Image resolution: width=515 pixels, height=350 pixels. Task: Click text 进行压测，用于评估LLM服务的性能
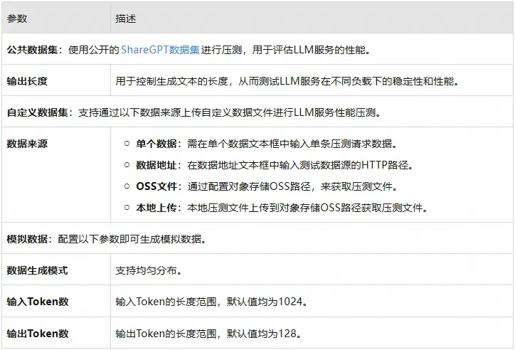coord(286,50)
